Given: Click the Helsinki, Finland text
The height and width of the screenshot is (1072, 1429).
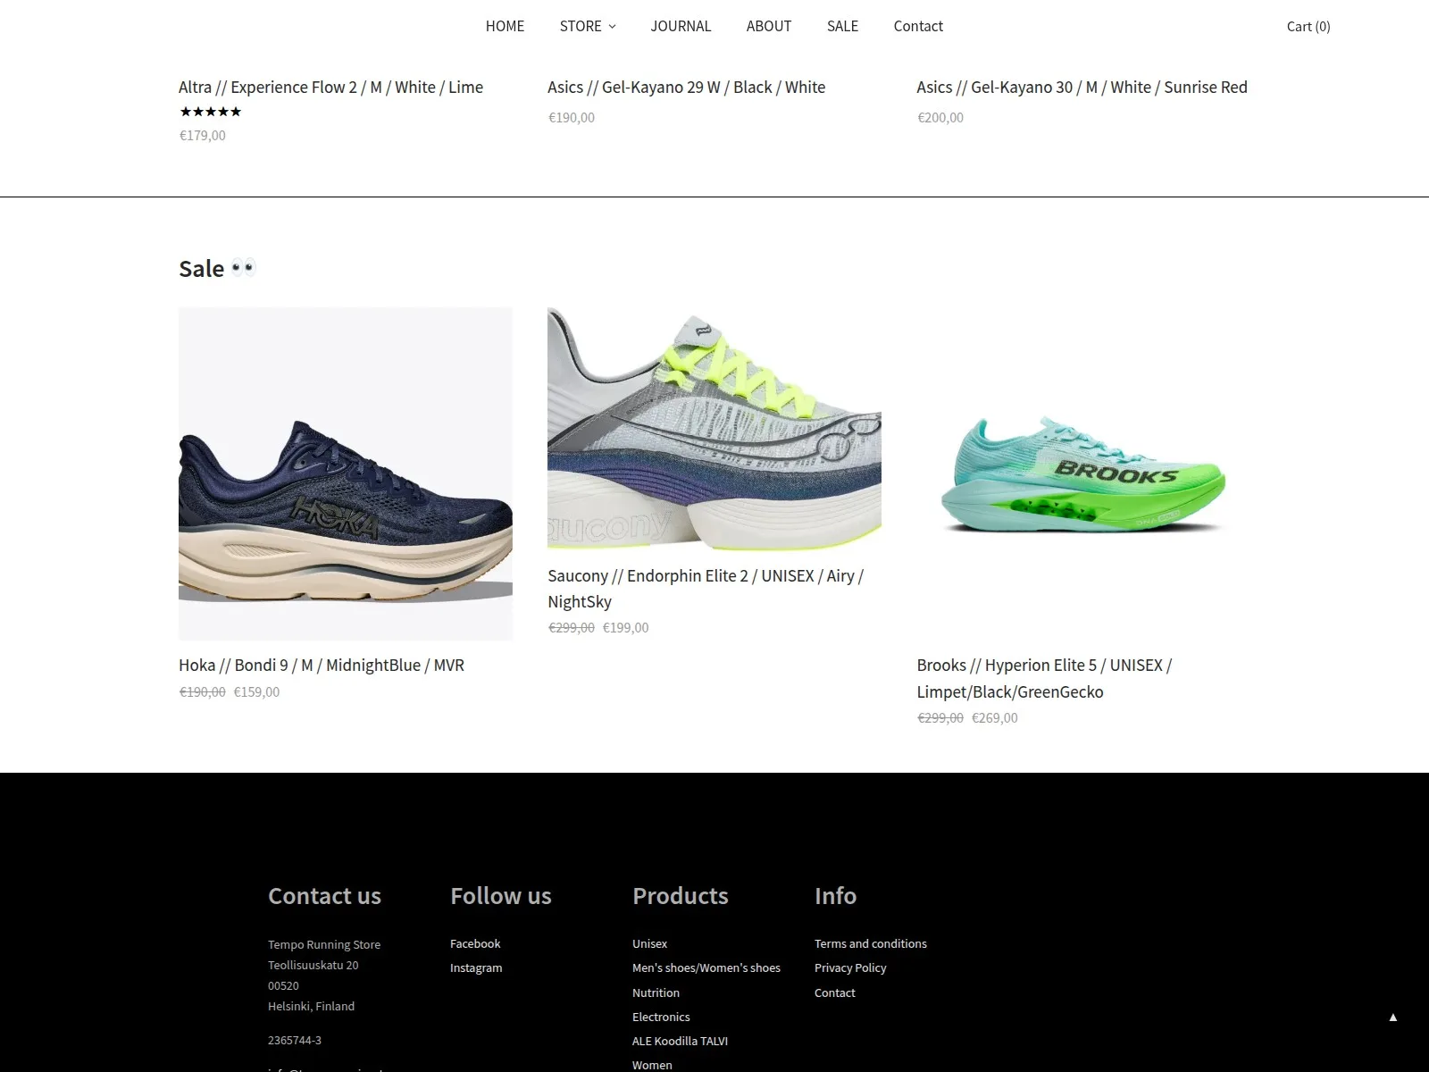Looking at the screenshot, I should point(311,1006).
